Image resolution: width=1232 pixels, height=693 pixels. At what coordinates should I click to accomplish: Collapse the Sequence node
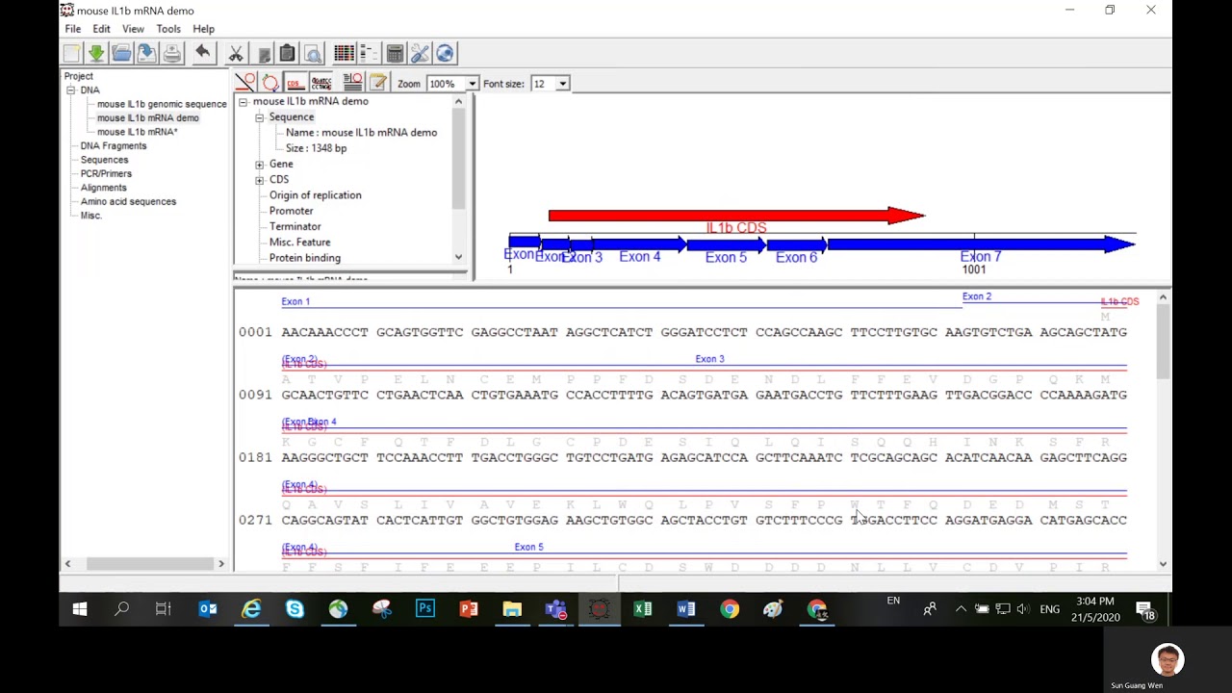(259, 117)
